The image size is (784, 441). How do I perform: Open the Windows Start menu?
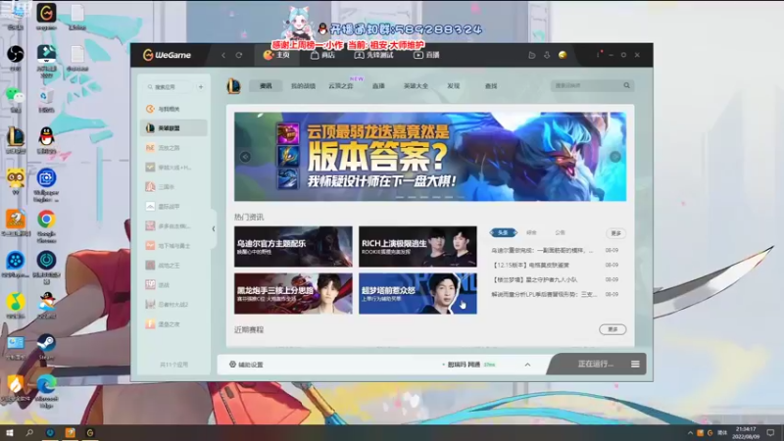click(10, 432)
